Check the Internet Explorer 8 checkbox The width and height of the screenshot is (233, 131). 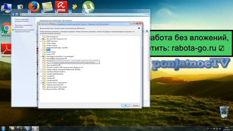click(x=43, y=37)
